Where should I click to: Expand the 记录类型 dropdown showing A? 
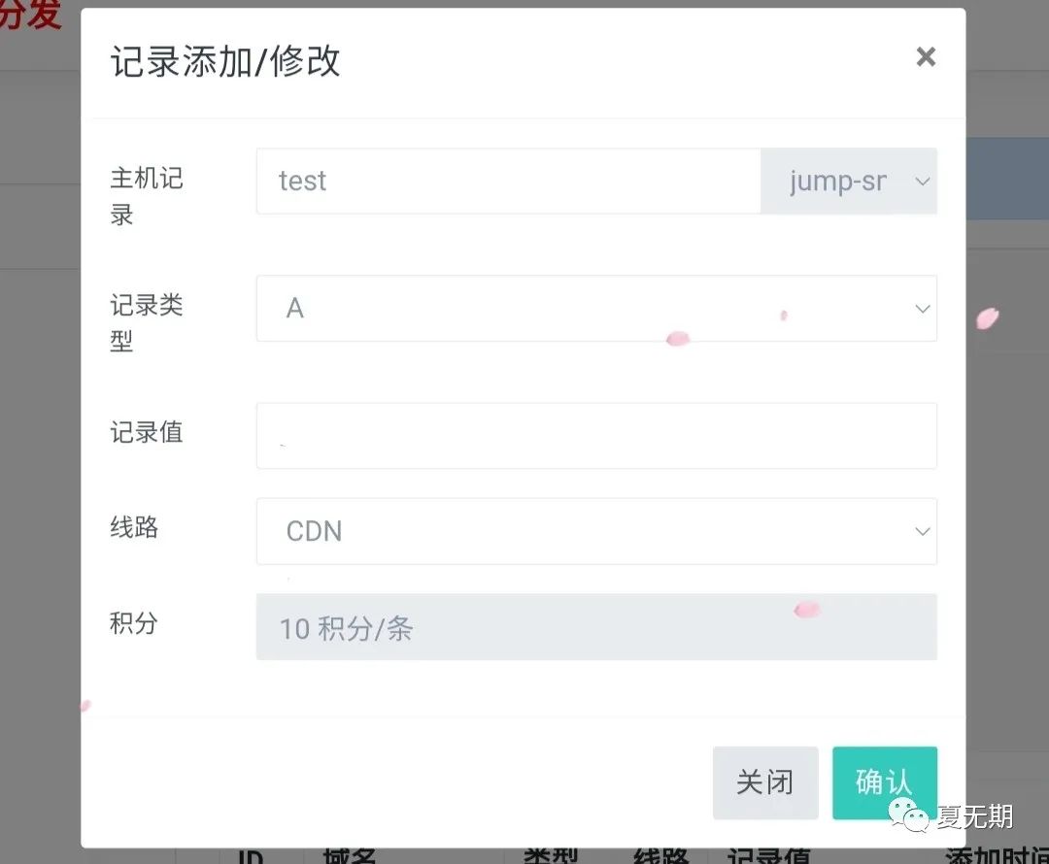click(596, 309)
